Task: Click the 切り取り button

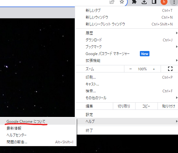Action: (124, 106)
